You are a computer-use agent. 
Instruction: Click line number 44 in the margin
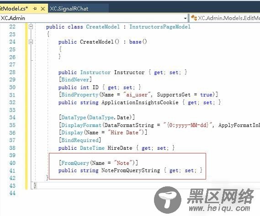tap(12, 193)
